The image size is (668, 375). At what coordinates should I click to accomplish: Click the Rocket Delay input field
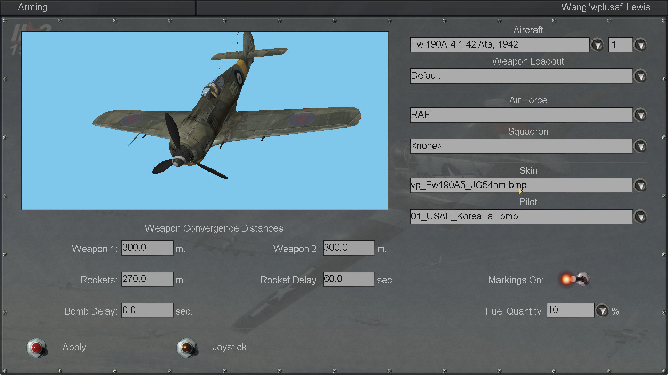click(349, 279)
